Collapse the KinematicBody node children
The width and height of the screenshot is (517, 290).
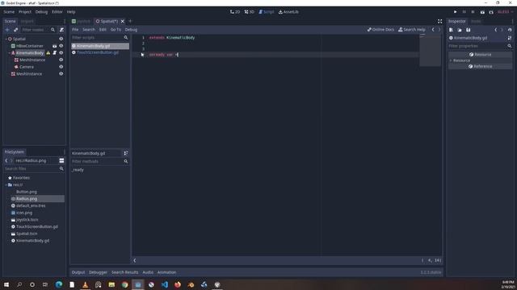click(9, 52)
